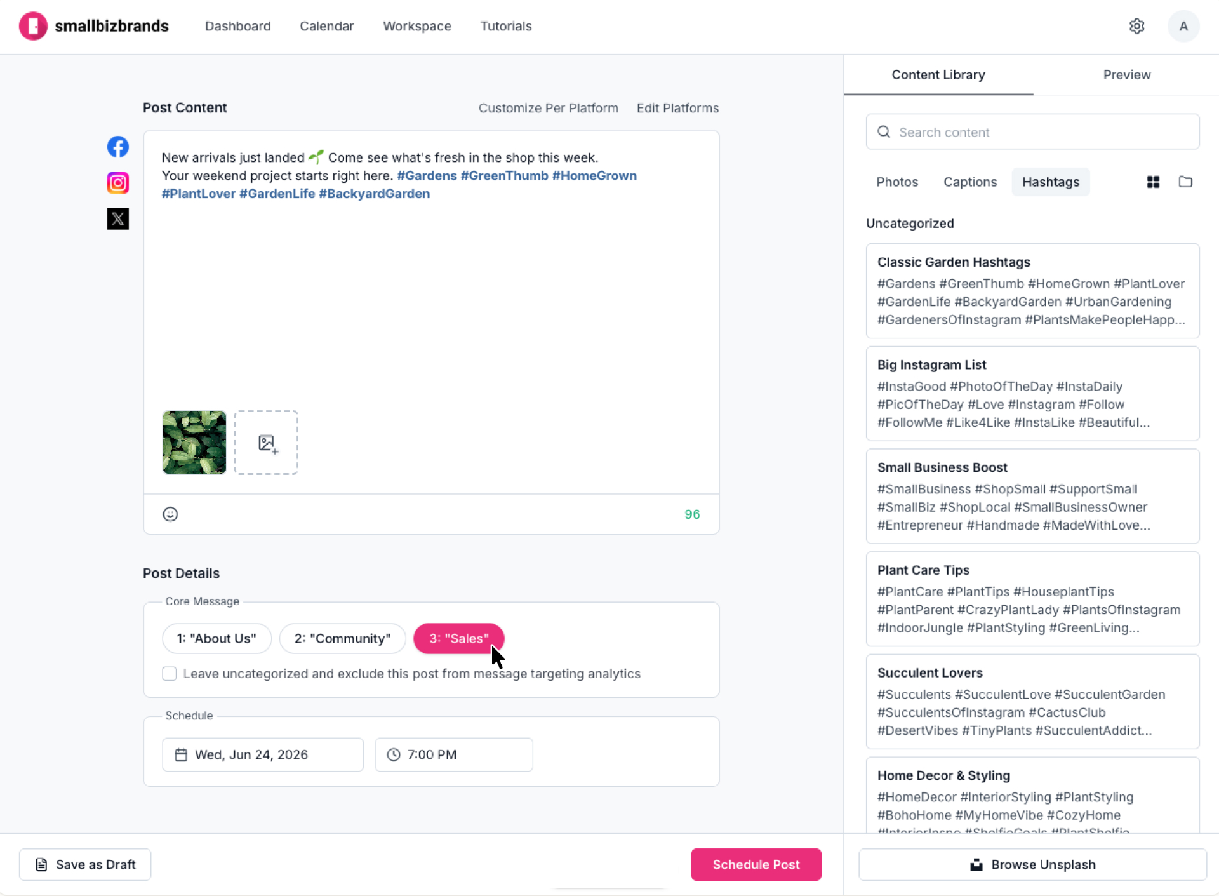Insert the Succulent Lovers card
The height and width of the screenshot is (896, 1219).
[x=1032, y=702]
